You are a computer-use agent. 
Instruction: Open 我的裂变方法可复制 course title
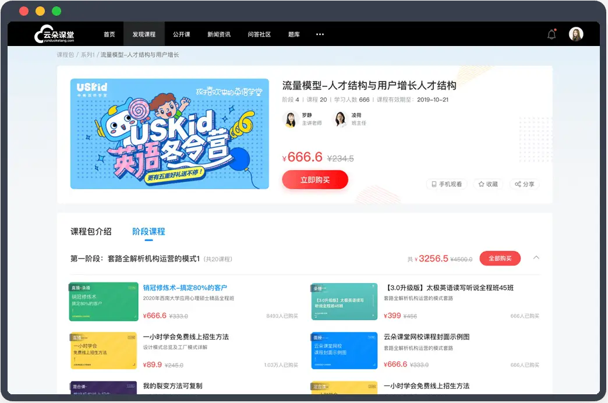pos(172,386)
